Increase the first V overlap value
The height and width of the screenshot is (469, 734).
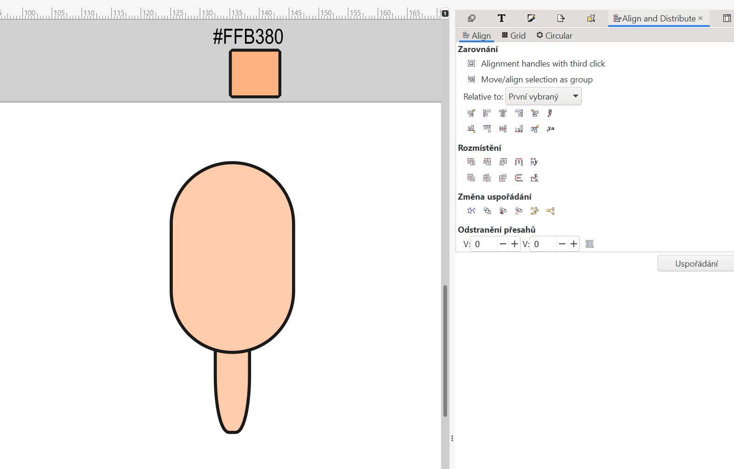[x=515, y=244]
